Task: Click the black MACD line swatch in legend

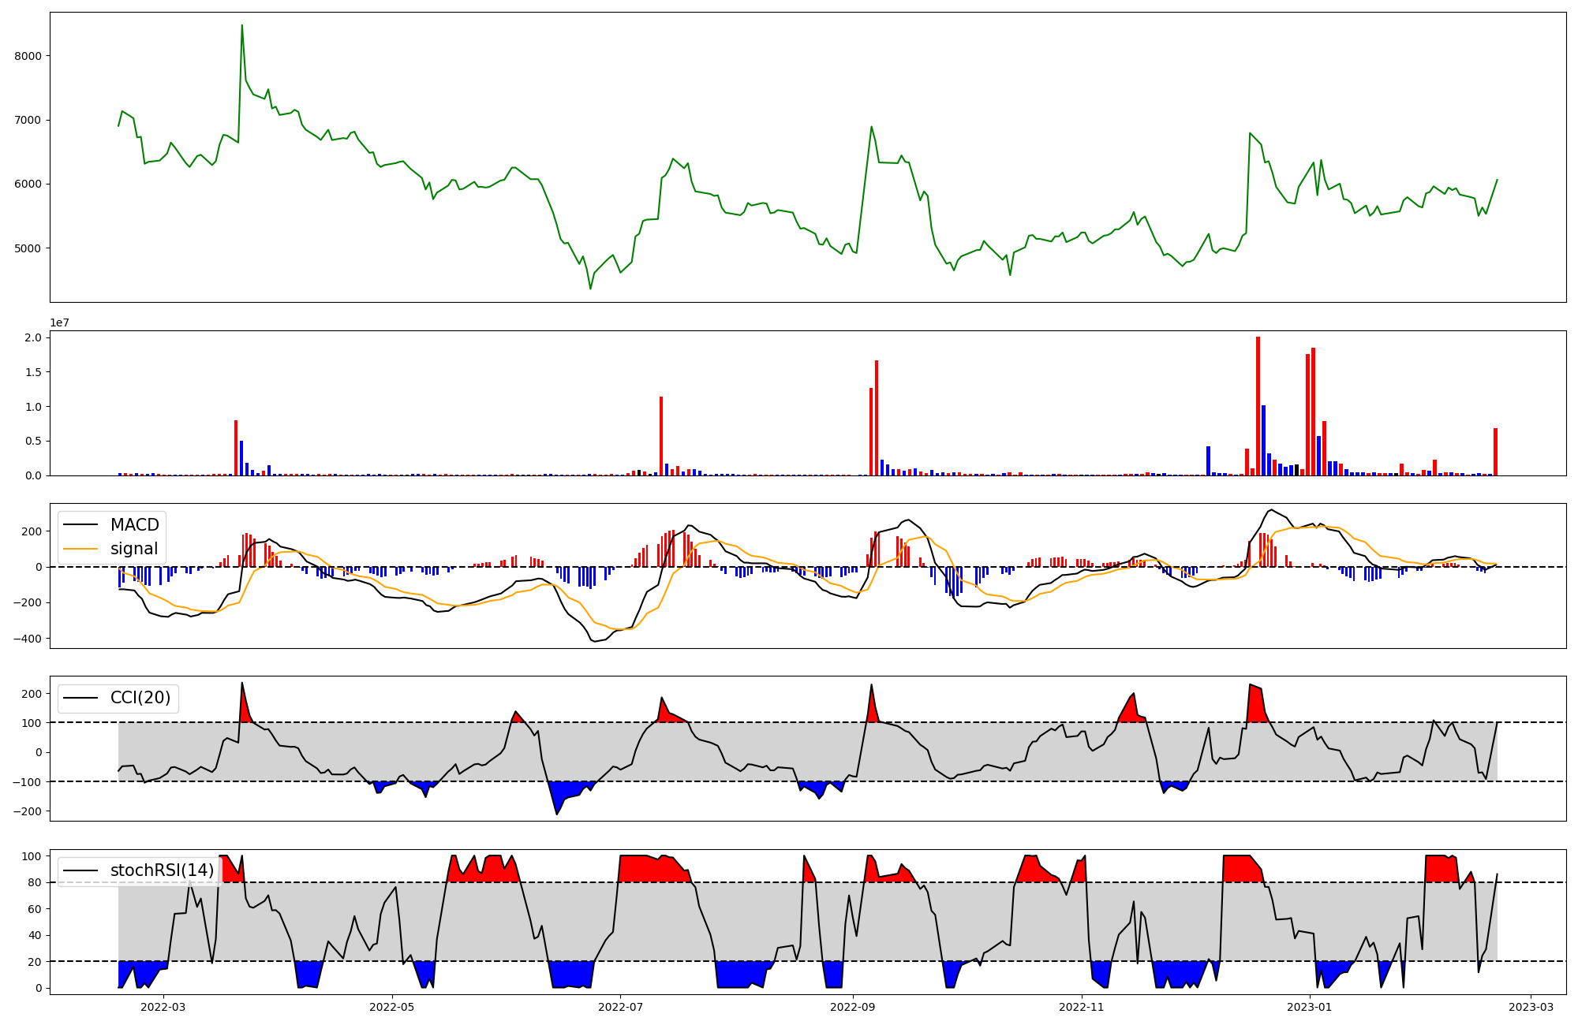Action: (80, 525)
